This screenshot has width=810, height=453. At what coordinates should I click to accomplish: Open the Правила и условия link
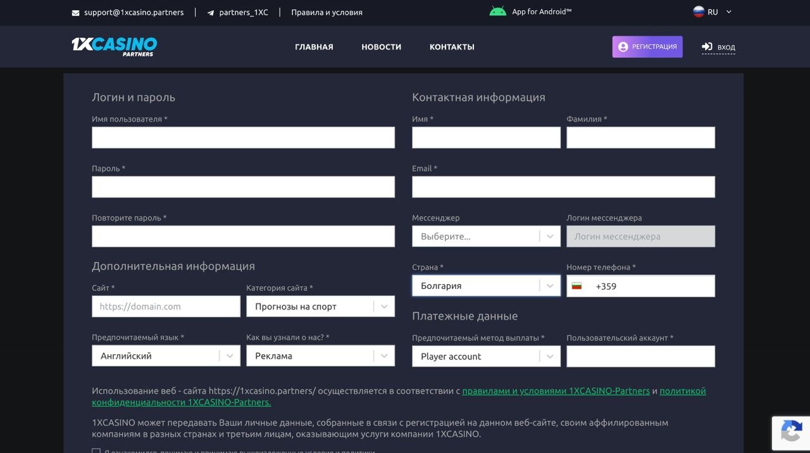pyautogui.click(x=326, y=11)
